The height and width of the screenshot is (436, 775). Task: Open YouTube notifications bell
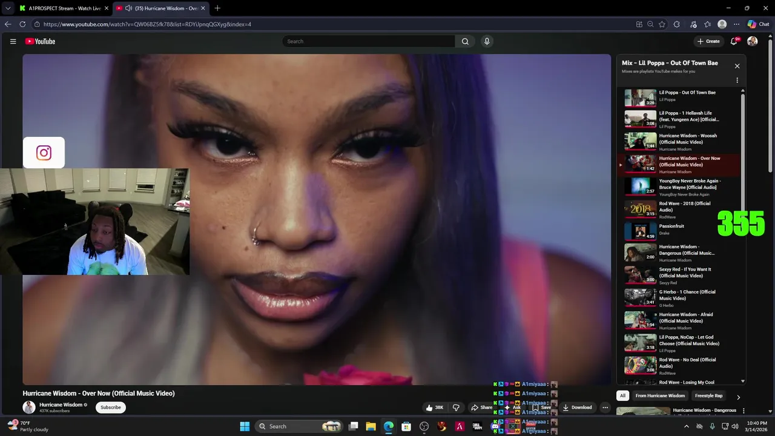734,41
